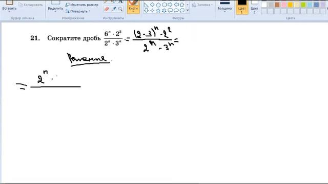Pick the hexagon shape
This screenshot has height=184, width=328.
[x=164, y=5]
